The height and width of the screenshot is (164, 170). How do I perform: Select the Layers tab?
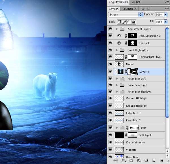(114, 9)
